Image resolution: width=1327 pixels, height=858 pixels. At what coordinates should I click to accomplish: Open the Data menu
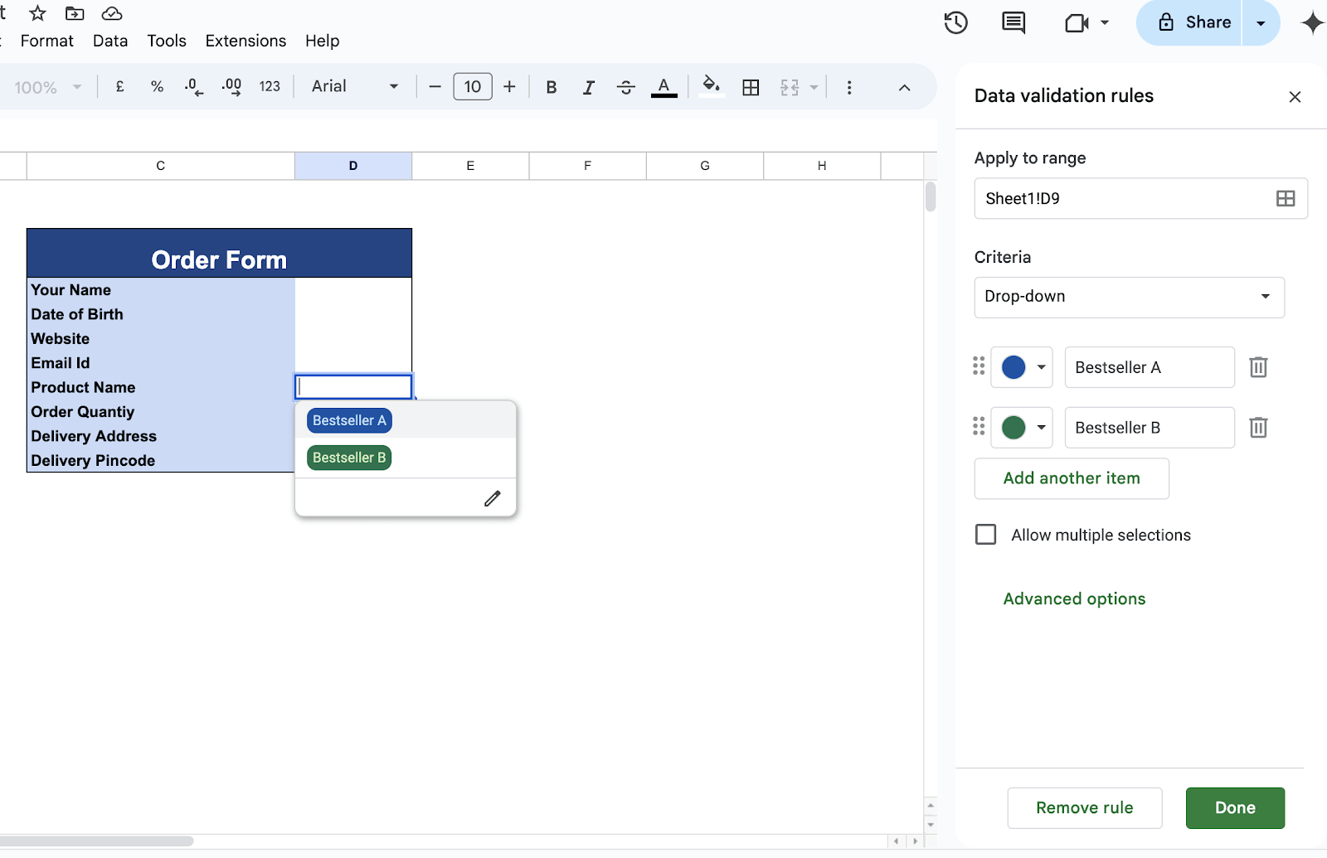point(110,41)
